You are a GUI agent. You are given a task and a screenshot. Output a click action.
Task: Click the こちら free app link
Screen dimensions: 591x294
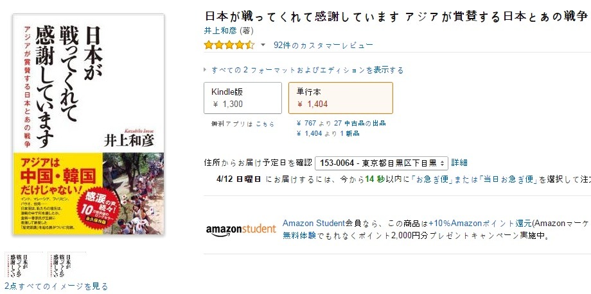click(265, 124)
